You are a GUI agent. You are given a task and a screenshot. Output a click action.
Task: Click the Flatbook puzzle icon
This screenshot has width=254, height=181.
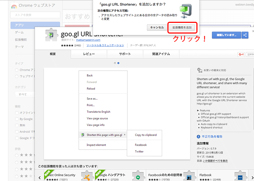coord(240,177)
